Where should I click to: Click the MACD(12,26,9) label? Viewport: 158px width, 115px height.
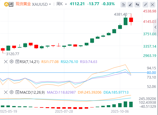(x=32, y=92)
